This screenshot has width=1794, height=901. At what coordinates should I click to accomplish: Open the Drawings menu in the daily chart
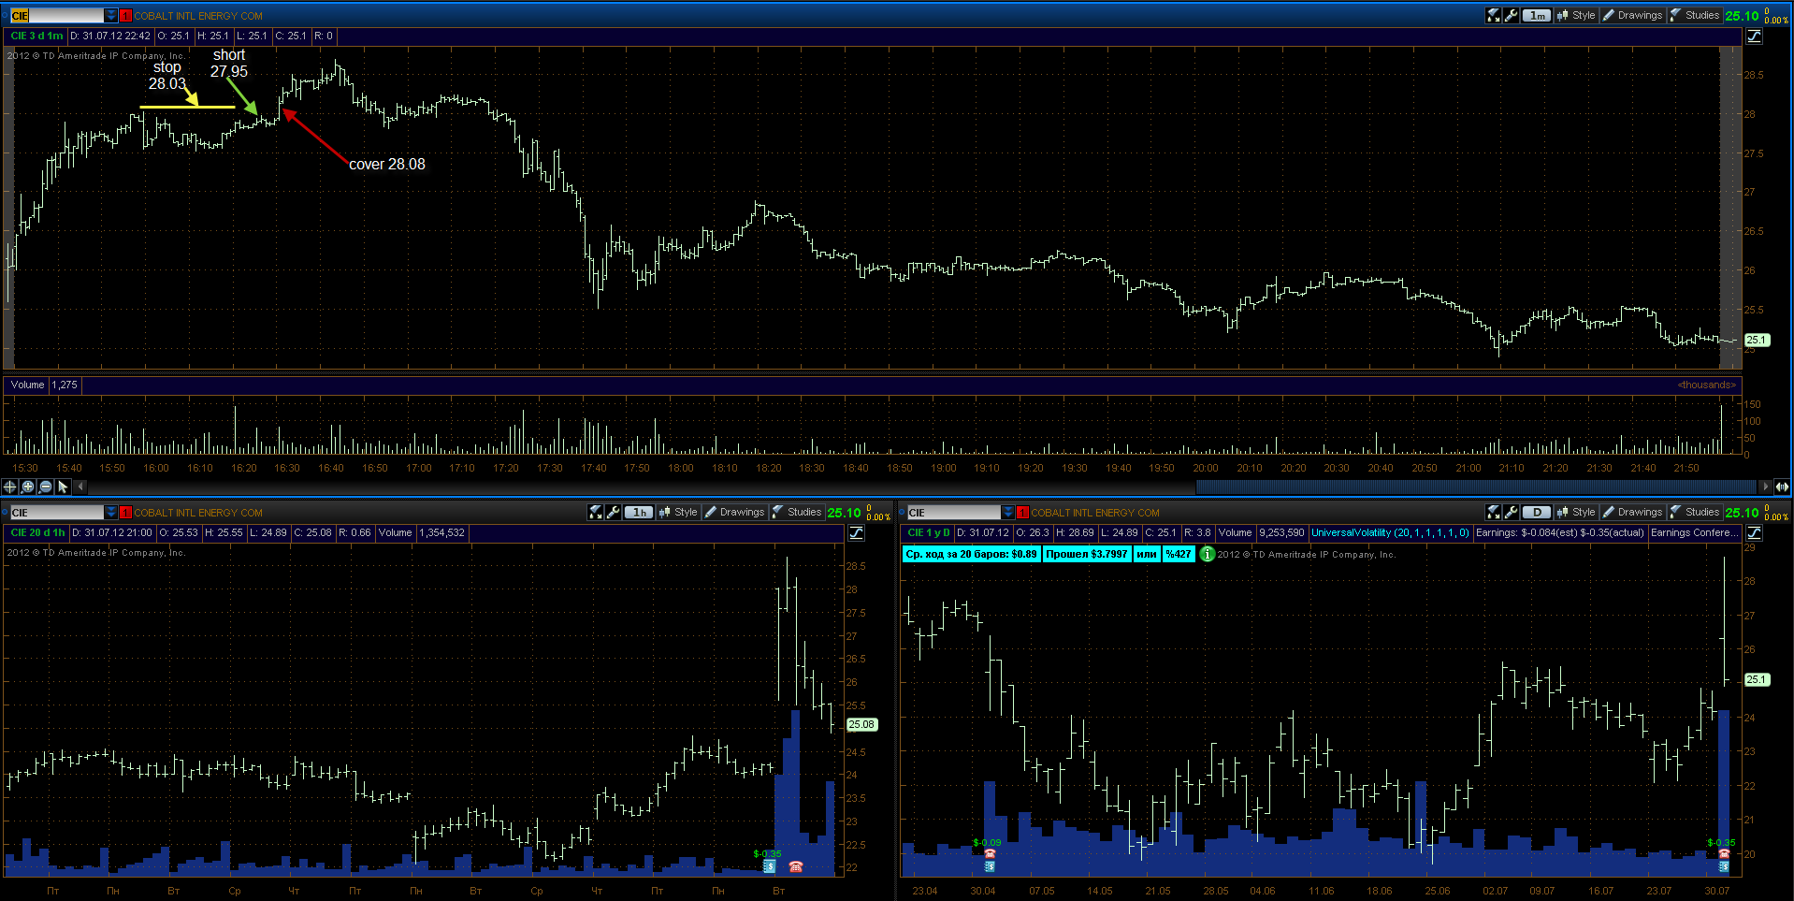[1633, 512]
